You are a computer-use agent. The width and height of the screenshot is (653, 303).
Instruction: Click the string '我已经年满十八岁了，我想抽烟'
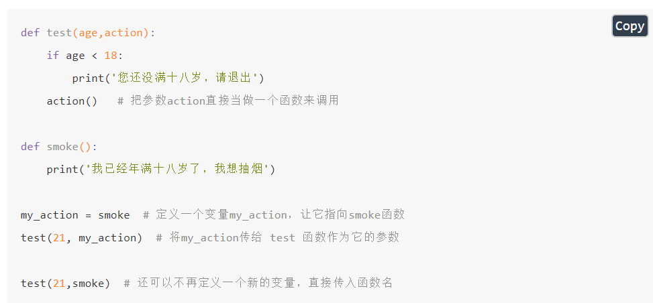177,170
